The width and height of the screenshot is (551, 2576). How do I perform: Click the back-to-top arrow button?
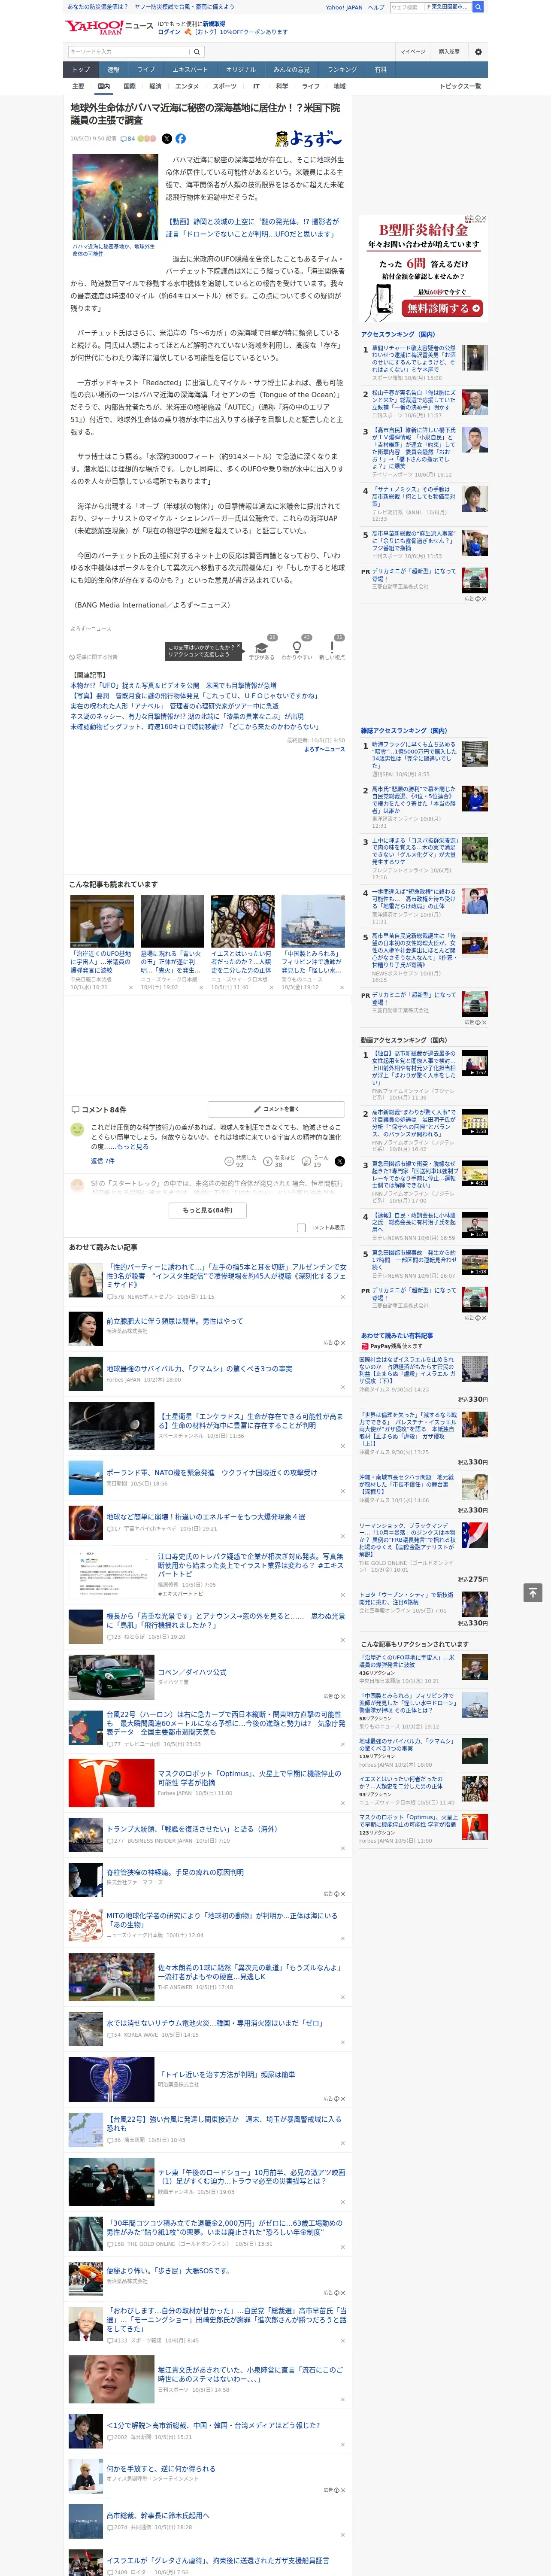pos(533,1592)
